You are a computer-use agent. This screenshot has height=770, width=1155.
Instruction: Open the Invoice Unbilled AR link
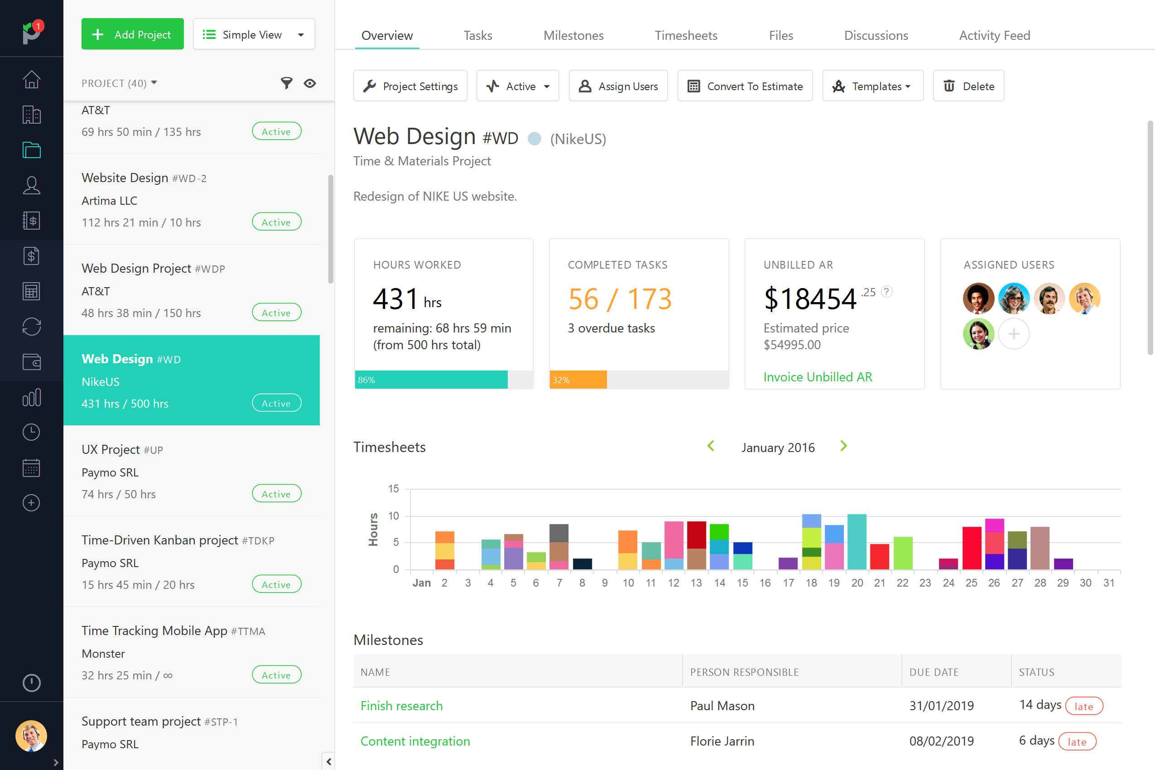click(817, 377)
